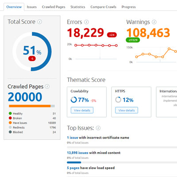Viewport: 177px width, 177px height.
Task: Open the 5 pages slow load link
Action: tap(73, 168)
